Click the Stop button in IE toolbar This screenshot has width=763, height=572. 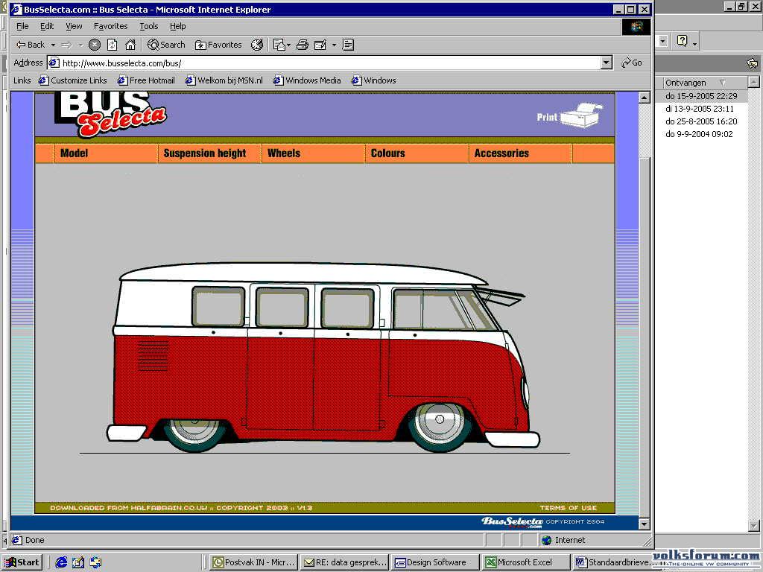[95, 45]
